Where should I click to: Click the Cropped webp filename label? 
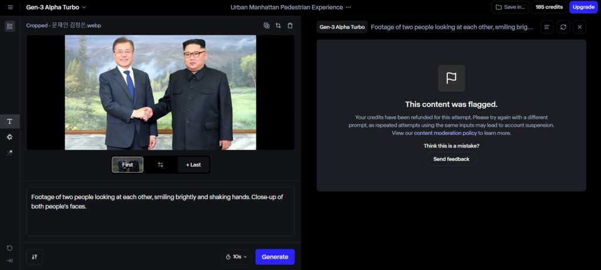coord(63,25)
